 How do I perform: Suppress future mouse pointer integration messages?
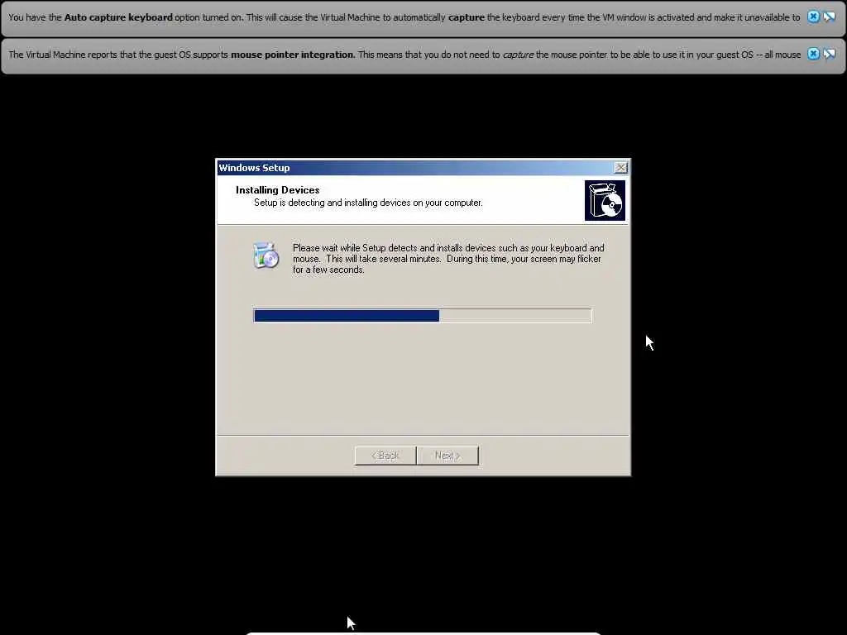829,54
